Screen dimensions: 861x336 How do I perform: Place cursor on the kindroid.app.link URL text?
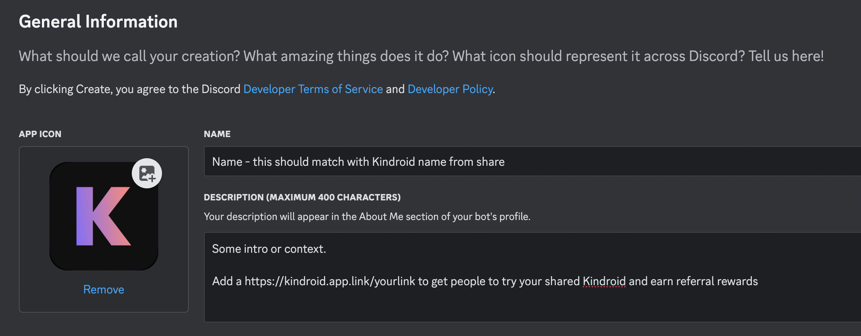coord(330,281)
